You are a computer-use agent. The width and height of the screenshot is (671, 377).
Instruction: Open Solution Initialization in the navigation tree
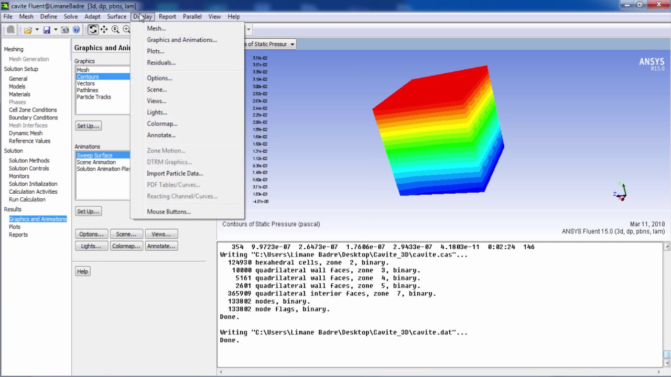tap(33, 184)
